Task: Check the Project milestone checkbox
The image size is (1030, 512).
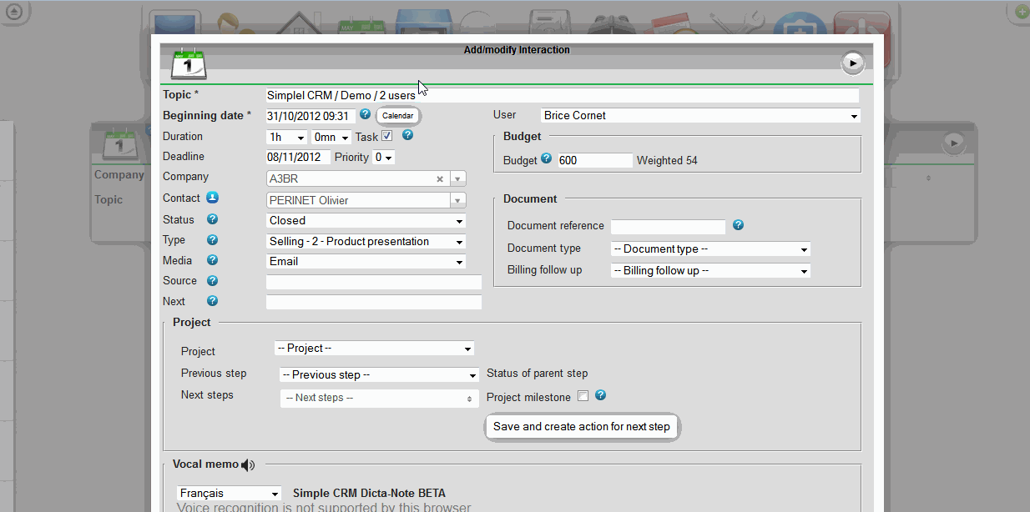Action: (583, 396)
